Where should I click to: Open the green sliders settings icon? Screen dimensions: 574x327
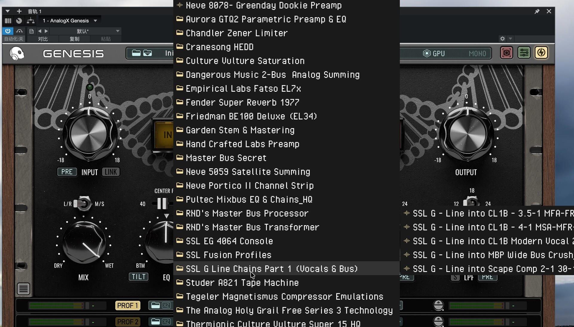(524, 53)
